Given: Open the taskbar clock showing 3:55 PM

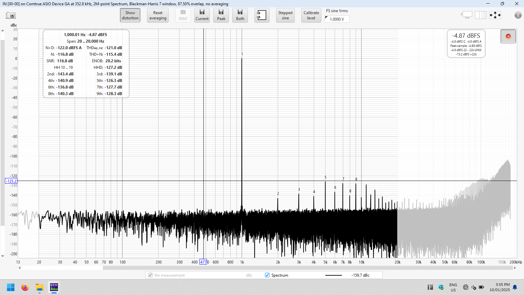Looking at the screenshot, I should point(500,287).
